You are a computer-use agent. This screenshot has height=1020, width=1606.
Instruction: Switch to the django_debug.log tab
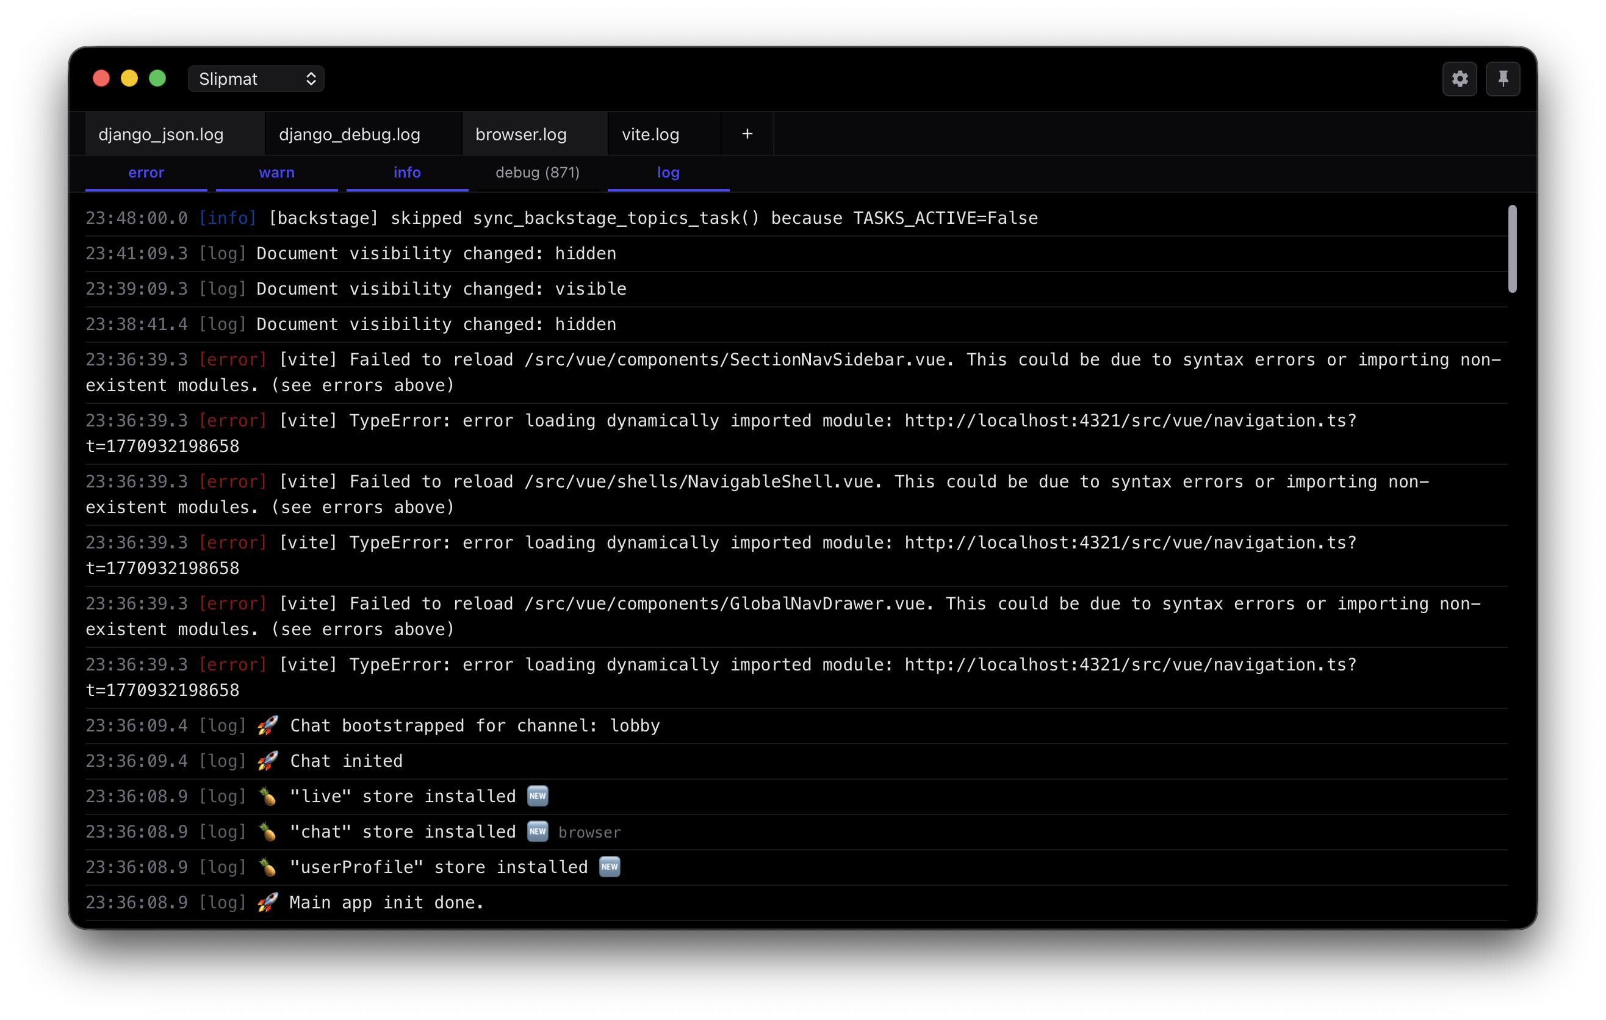coord(350,134)
